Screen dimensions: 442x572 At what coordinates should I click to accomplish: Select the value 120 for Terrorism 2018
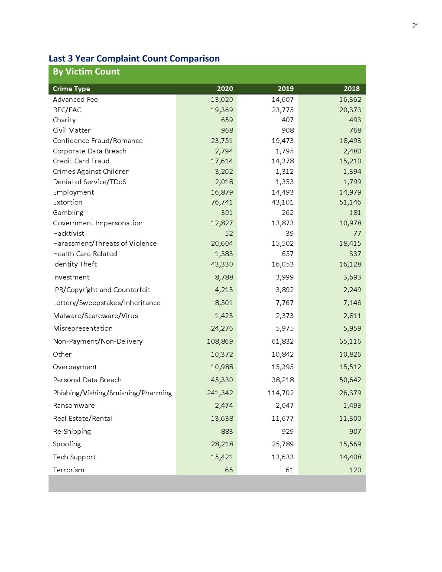coord(355,470)
